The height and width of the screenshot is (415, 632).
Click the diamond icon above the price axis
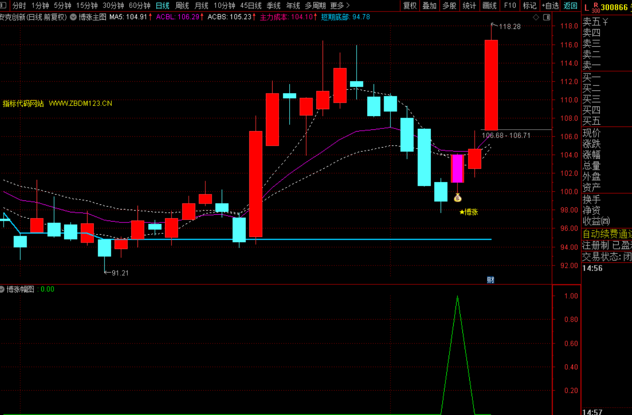click(x=536, y=17)
